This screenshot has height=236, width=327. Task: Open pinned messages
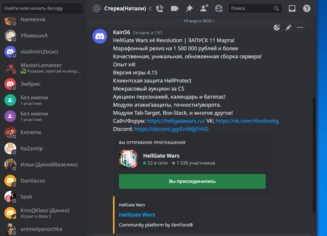(189, 8)
